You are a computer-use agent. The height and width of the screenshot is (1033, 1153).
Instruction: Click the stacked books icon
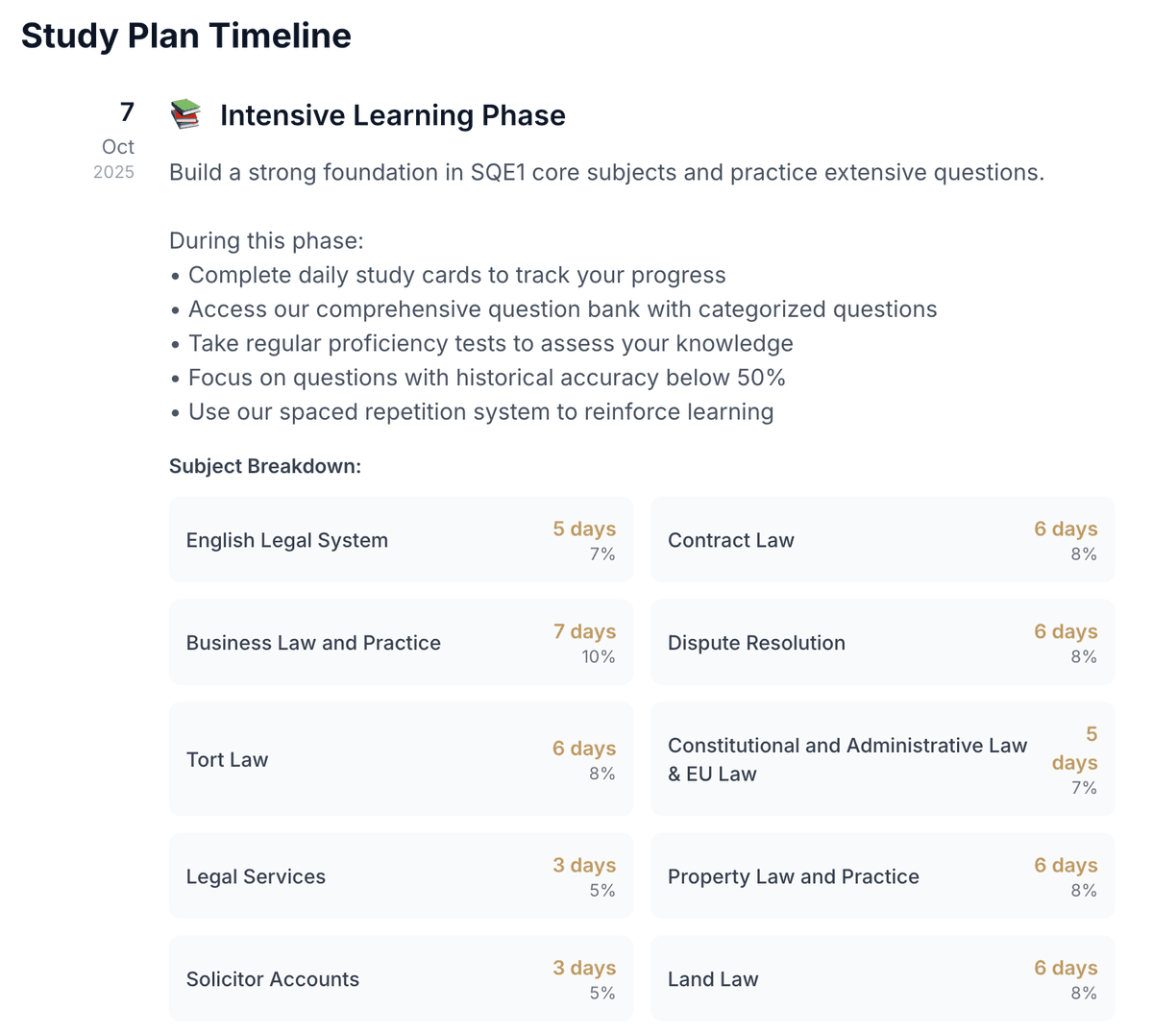coord(185,114)
